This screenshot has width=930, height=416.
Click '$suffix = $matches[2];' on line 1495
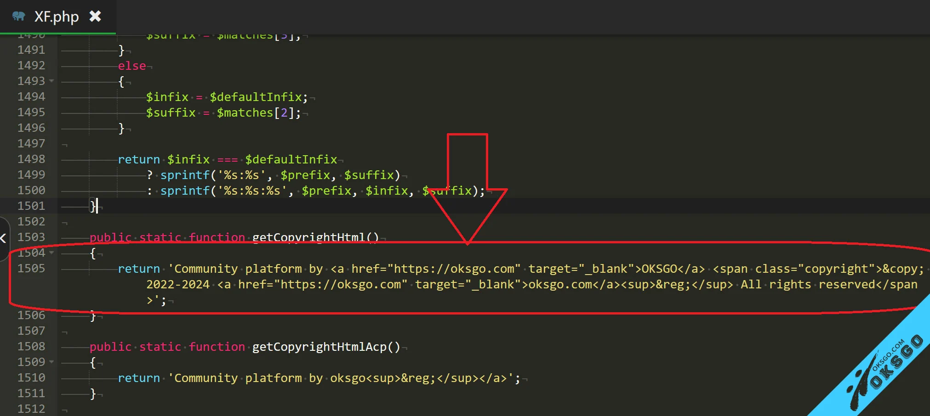[223, 112]
